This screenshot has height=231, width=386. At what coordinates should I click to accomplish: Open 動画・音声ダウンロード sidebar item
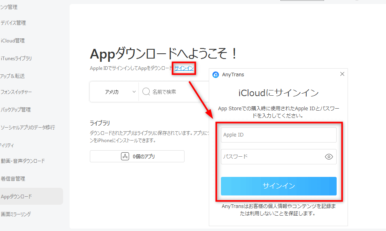pos(23,161)
